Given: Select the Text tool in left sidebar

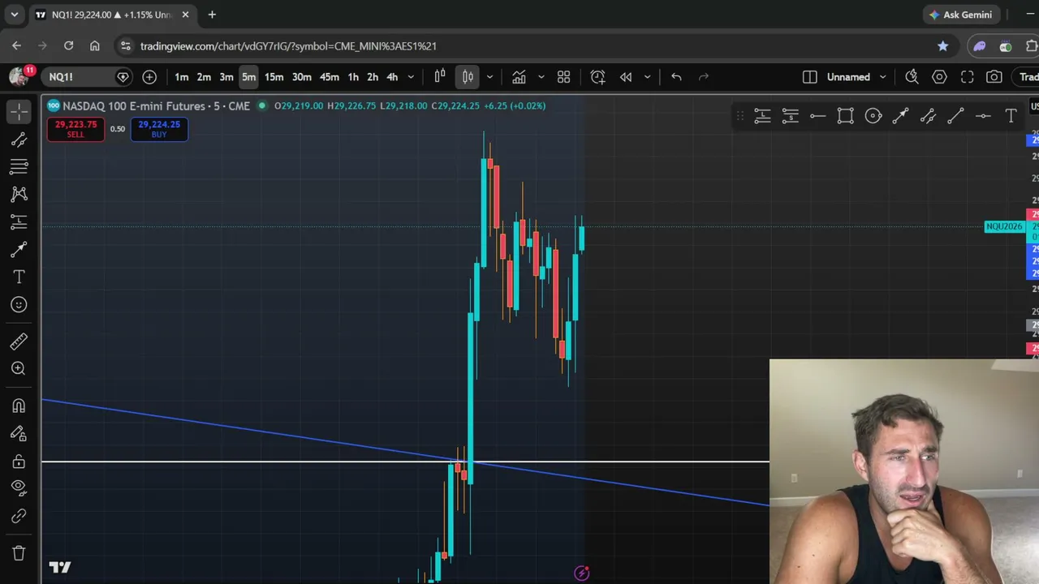Looking at the screenshot, I should click(x=19, y=277).
